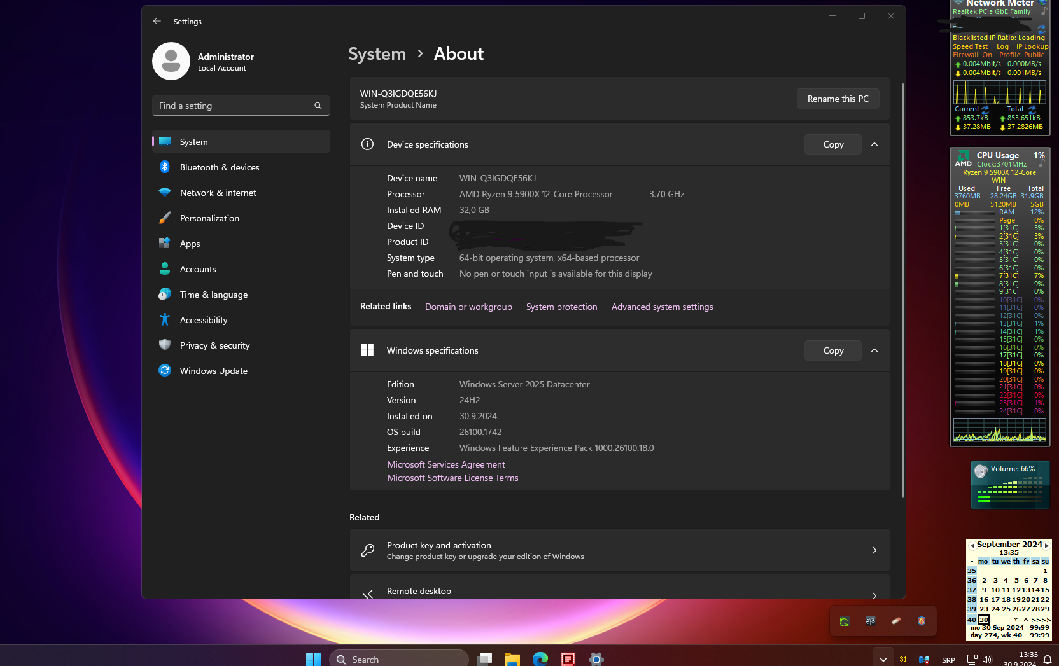Open Time & language settings
Image resolution: width=1059 pixels, height=666 pixels.
tap(241, 295)
